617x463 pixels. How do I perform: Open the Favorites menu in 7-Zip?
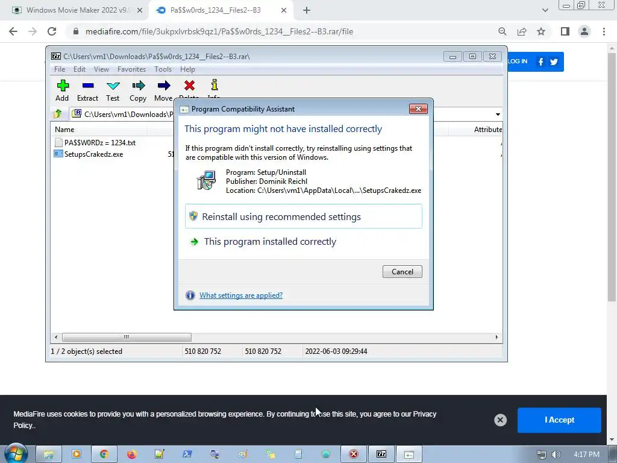pyautogui.click(x=131, y=69)
